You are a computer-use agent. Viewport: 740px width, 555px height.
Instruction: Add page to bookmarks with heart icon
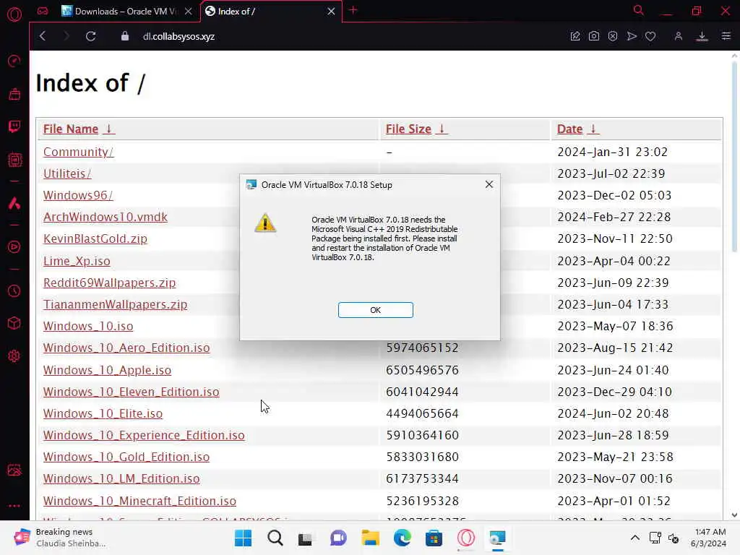[650, 36]
